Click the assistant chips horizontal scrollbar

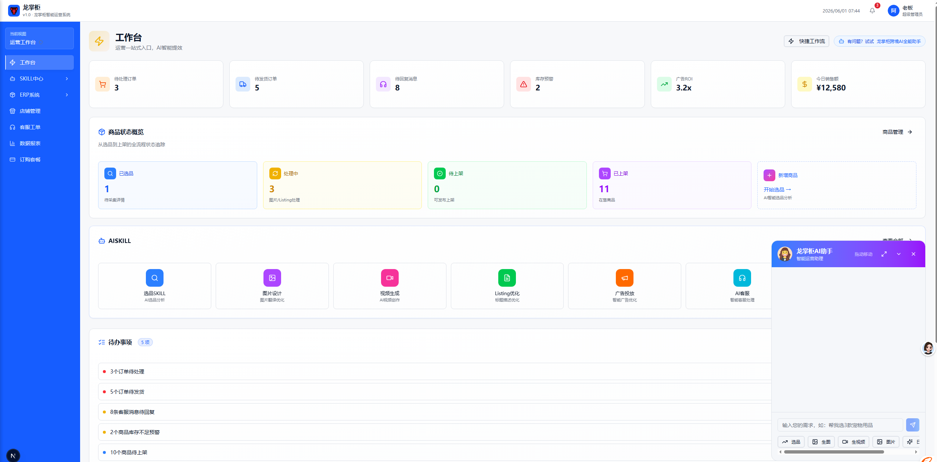(834, 452)
